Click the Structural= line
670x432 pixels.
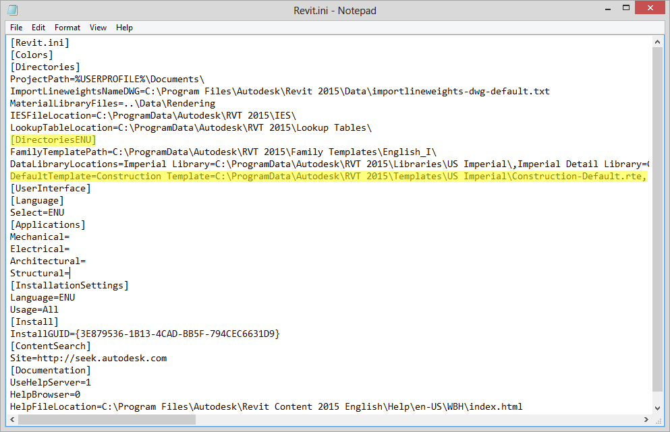40,273
